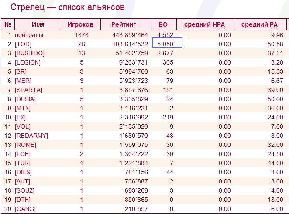Sort by средний РА column
Image resolution: width=289 pixels, height=214 pixels.
(260, 24)
